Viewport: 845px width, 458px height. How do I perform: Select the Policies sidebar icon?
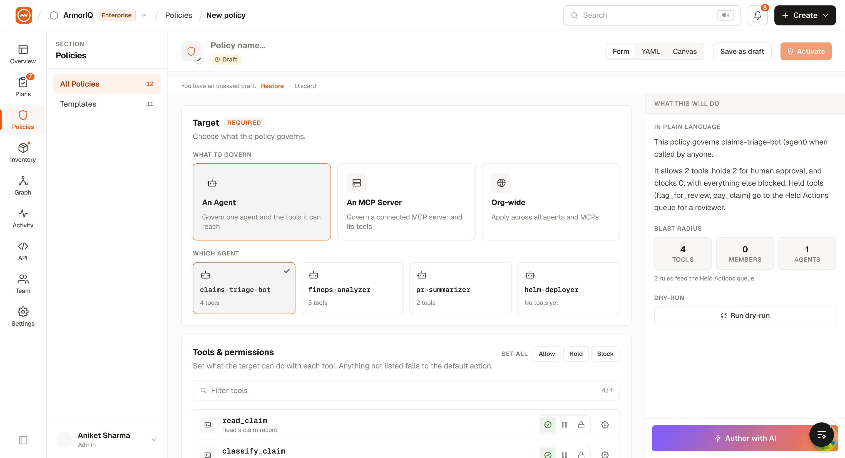[x=23, y=120]
